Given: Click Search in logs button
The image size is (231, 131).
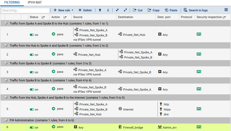Looking at the screenshot, I should click(196, 10).
